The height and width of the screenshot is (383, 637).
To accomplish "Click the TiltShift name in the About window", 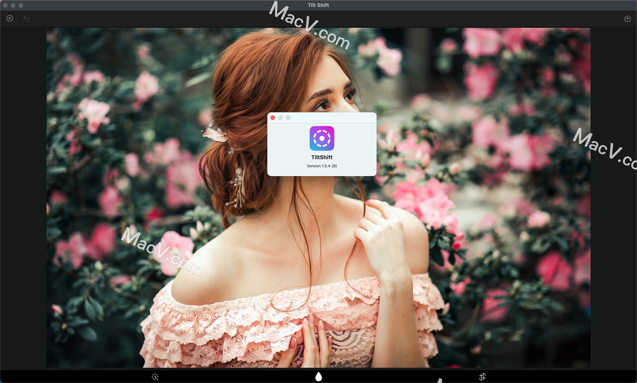I will tap(322, 157).
